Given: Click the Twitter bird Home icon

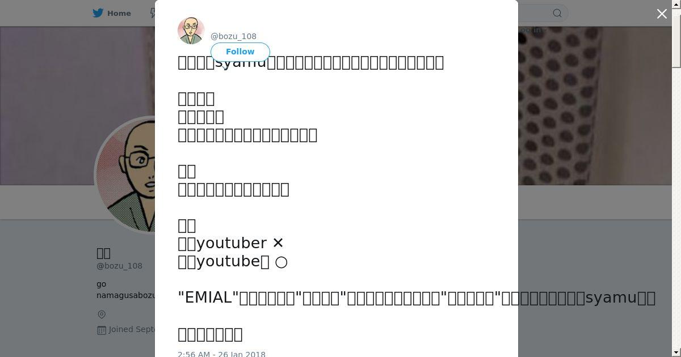Looking at the screenshot, I should click(98, 13).
